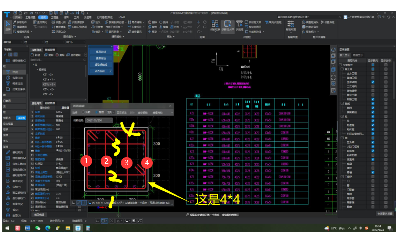Click the orbit view icon at top of canvas toolbar
The width and height of the screenshot is (414, 245).
click(333, 50)
